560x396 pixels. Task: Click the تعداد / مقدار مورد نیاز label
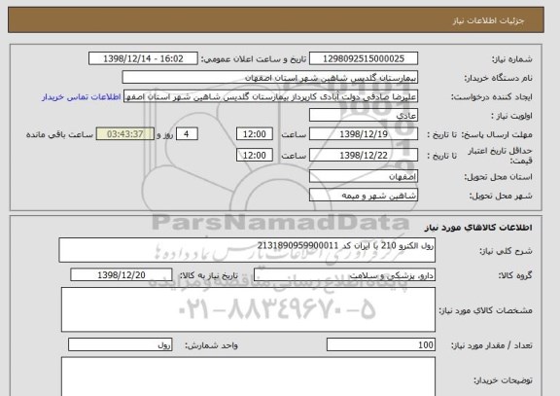(491, 345)
